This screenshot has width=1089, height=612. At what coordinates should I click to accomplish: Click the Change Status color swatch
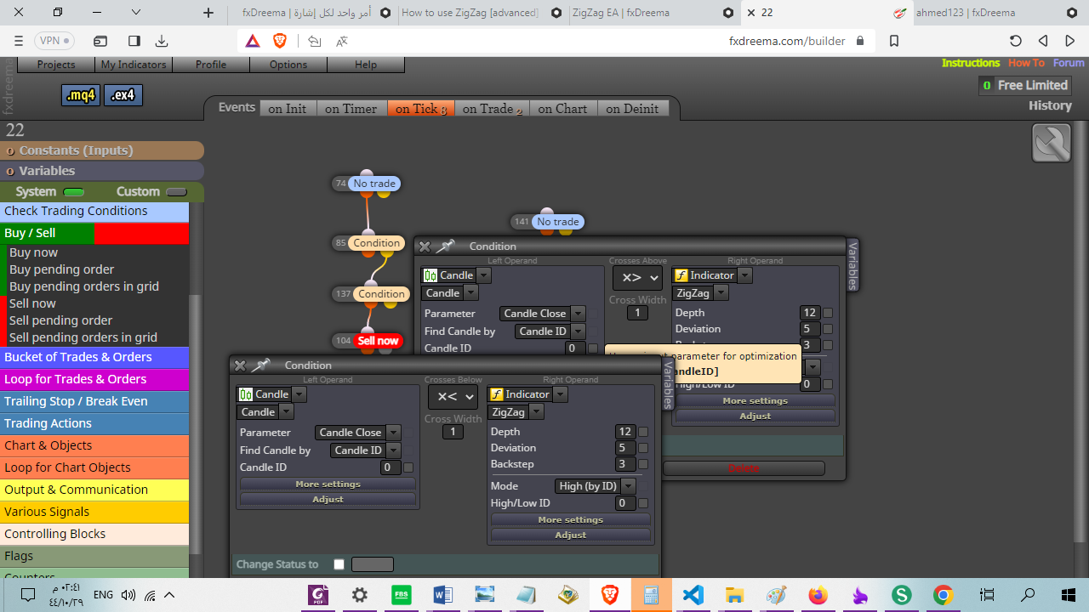[373, 564]
